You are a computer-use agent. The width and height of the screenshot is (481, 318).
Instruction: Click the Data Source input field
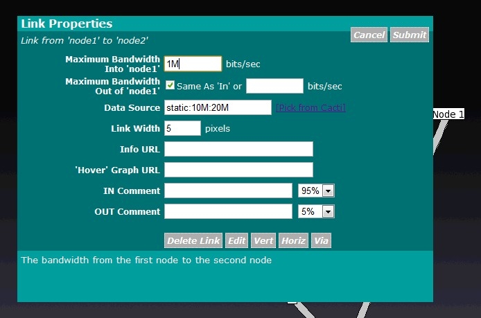click(218, 107)
